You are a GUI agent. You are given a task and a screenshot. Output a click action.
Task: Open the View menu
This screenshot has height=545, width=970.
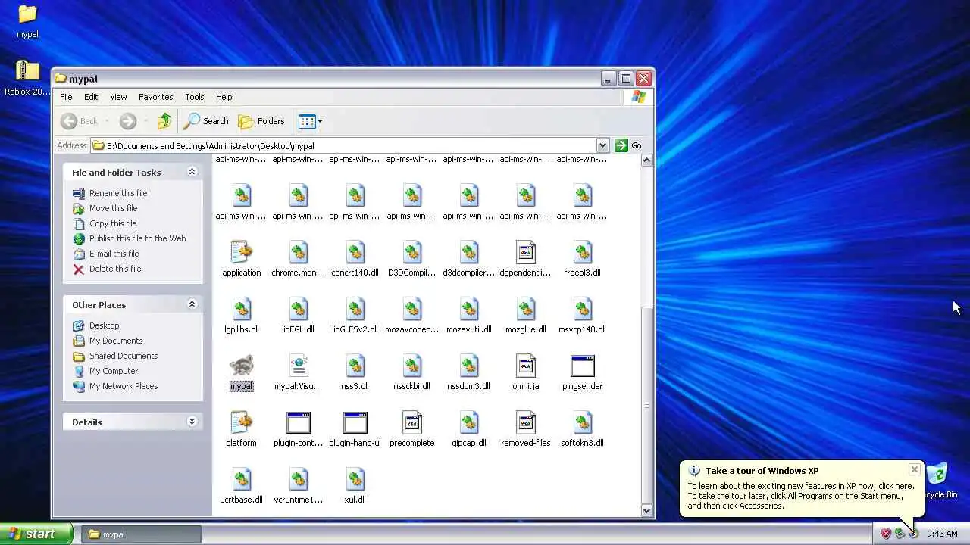[x=118, y=97]
